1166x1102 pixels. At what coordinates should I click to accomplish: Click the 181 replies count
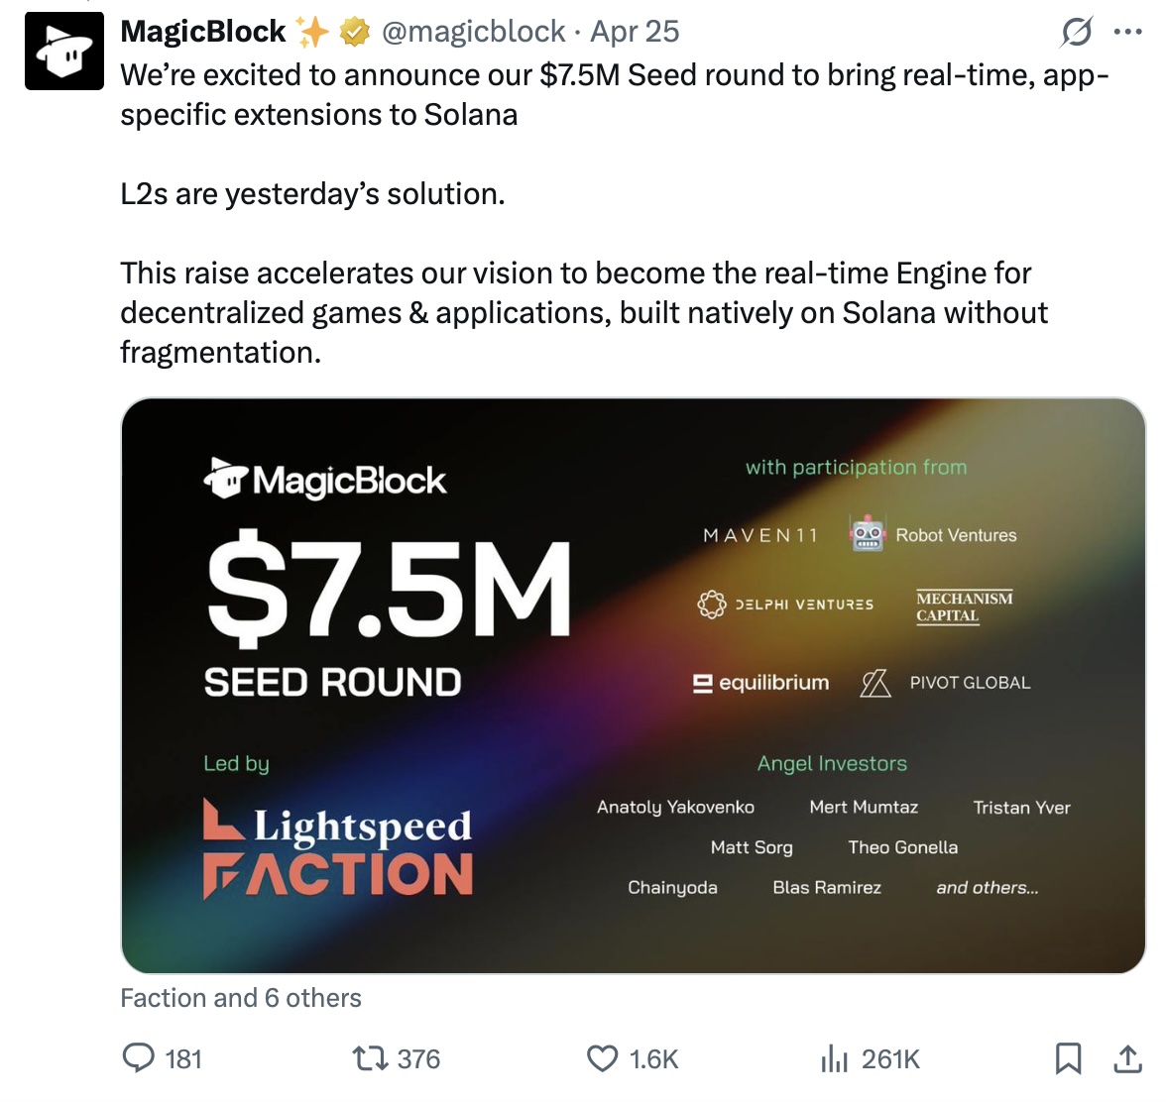pyautogui.click(x=183, y=1059)
